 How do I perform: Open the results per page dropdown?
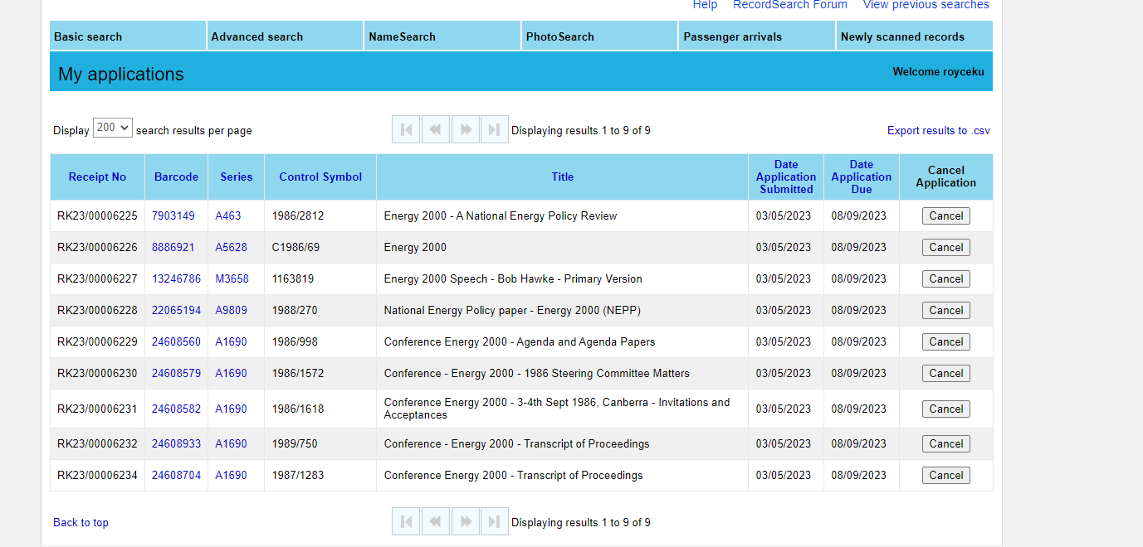click(x=113, y=128)
